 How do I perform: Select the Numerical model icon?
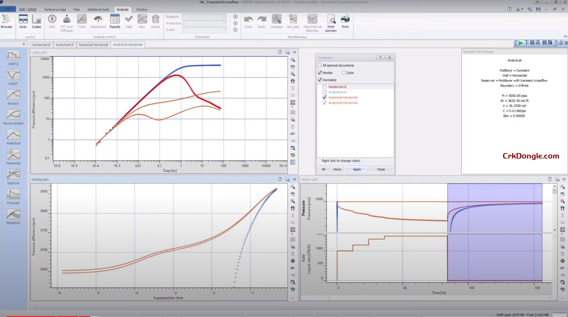click(x=13, y=155)
